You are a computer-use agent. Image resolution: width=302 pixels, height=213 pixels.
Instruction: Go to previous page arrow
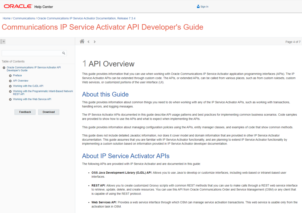[x=89, y=42]
